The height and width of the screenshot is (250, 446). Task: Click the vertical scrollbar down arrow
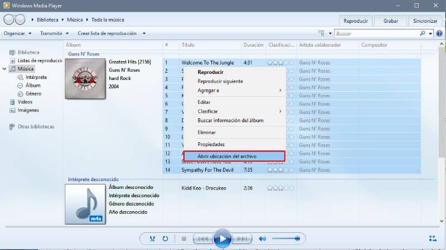442,221
